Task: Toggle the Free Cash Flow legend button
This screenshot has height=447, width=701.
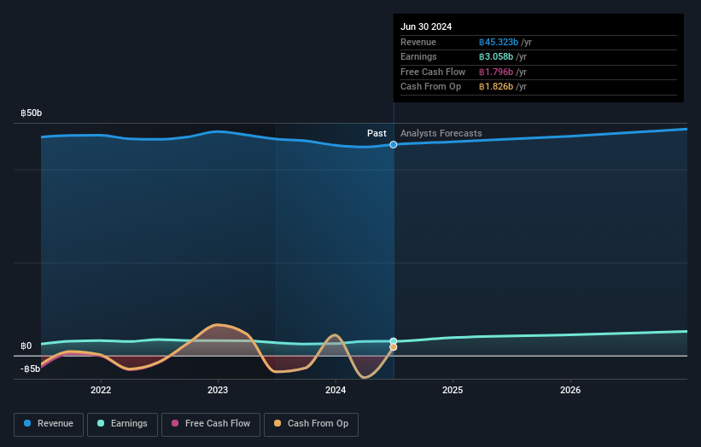Action: coord(211,424)
